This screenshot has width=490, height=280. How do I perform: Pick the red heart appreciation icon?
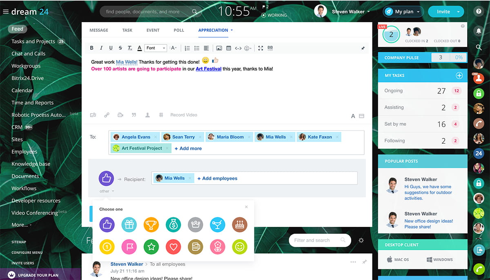pos(173,247)
